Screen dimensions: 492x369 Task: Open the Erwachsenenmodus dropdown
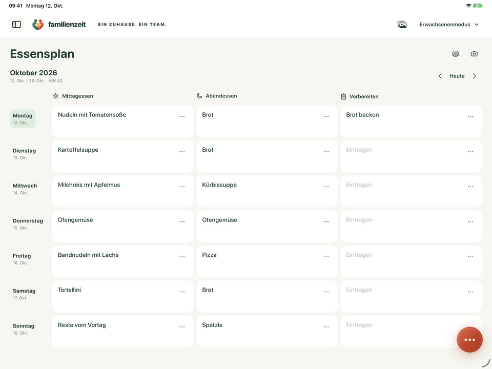coord(449,25)
